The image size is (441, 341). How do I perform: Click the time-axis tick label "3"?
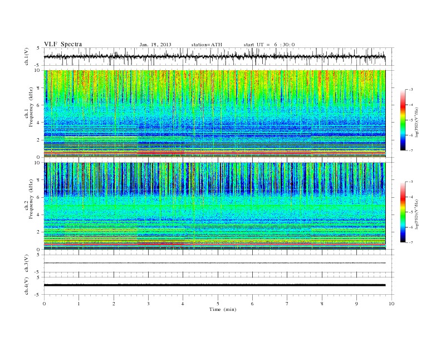[x=148, y=304]
